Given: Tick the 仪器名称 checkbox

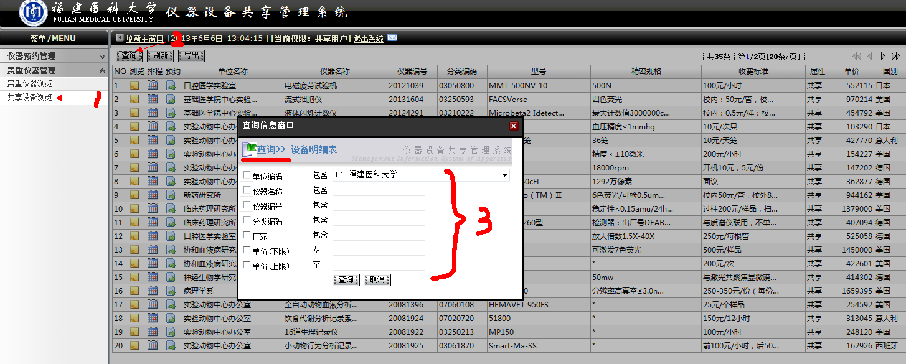Looking at the screenshot, I should click(247, 191).
